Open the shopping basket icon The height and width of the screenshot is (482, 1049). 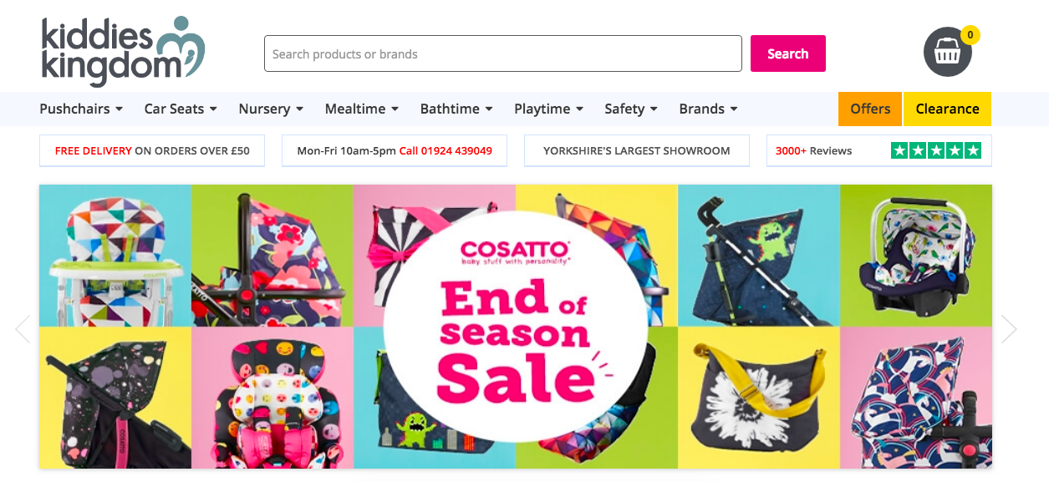coord(947,53)
